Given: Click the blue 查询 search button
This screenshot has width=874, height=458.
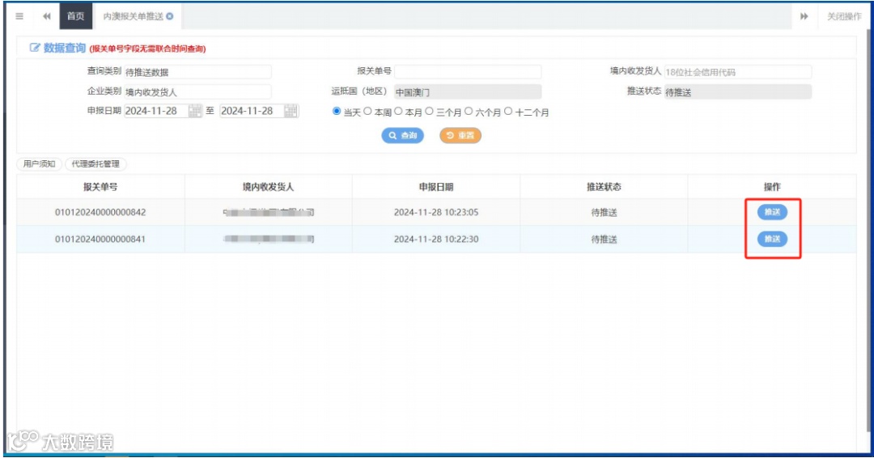Looking at the screenshot, I should 402,135.
